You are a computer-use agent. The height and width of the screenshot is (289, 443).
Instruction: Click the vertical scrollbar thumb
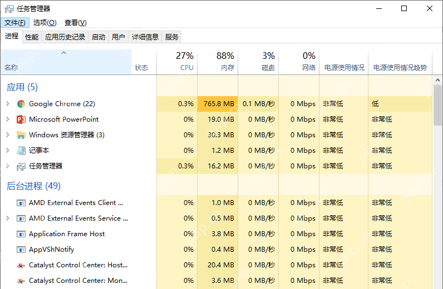coord(437,105)
